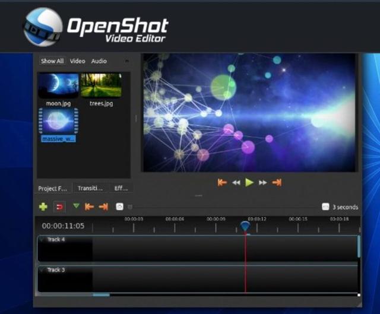Click the 00:00:09 ruler mark
380x314 pixels.
pyautogui.click(x=216, y=219)
